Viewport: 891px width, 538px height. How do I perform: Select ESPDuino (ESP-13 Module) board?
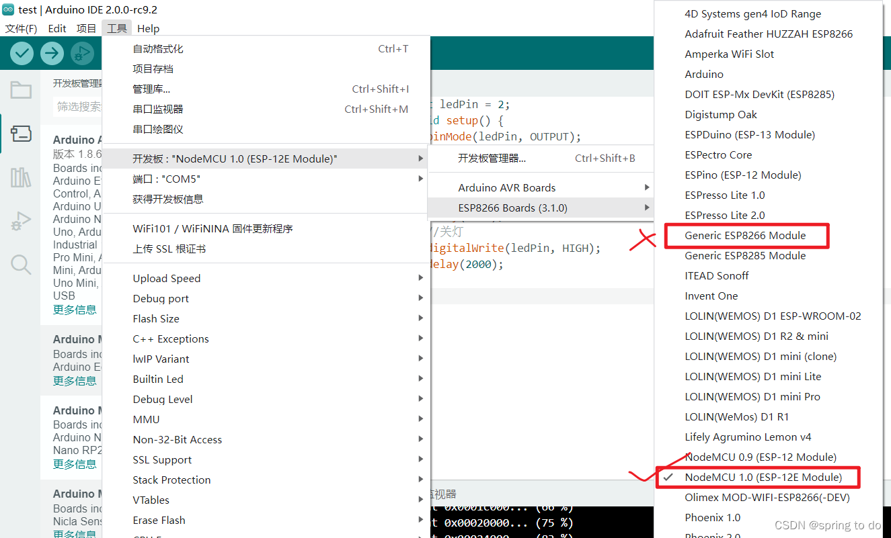point(768,135)
